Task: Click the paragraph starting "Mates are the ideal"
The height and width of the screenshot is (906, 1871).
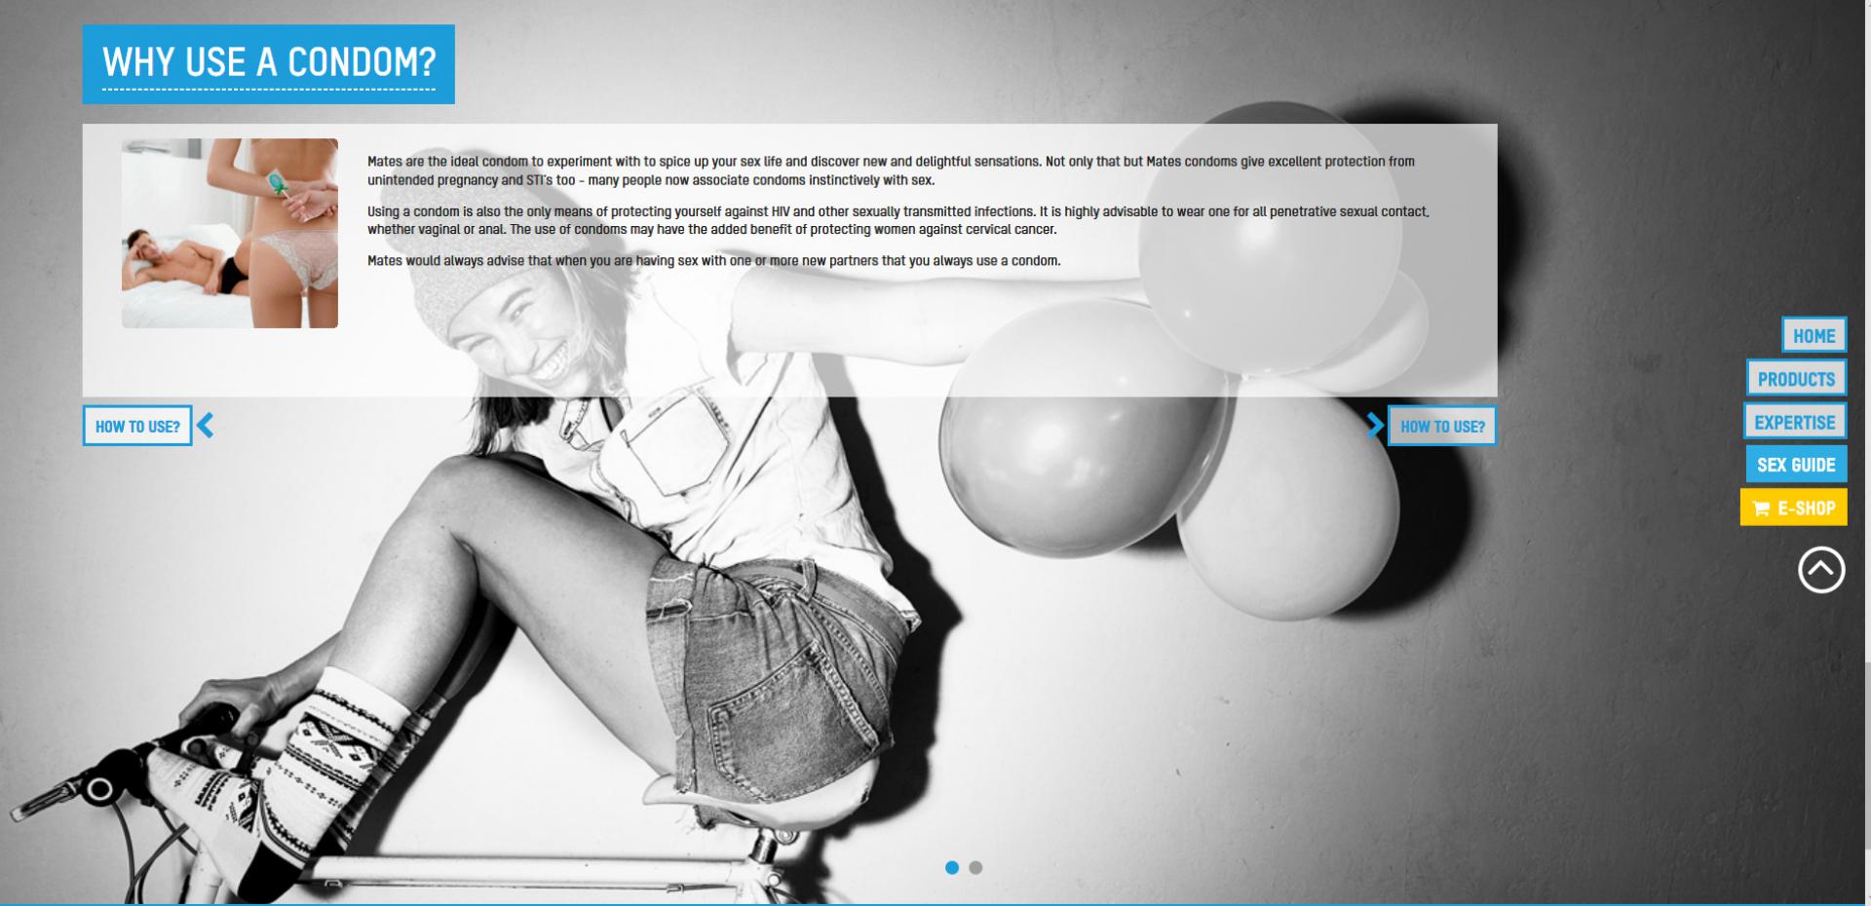Action: click(890, 170)
